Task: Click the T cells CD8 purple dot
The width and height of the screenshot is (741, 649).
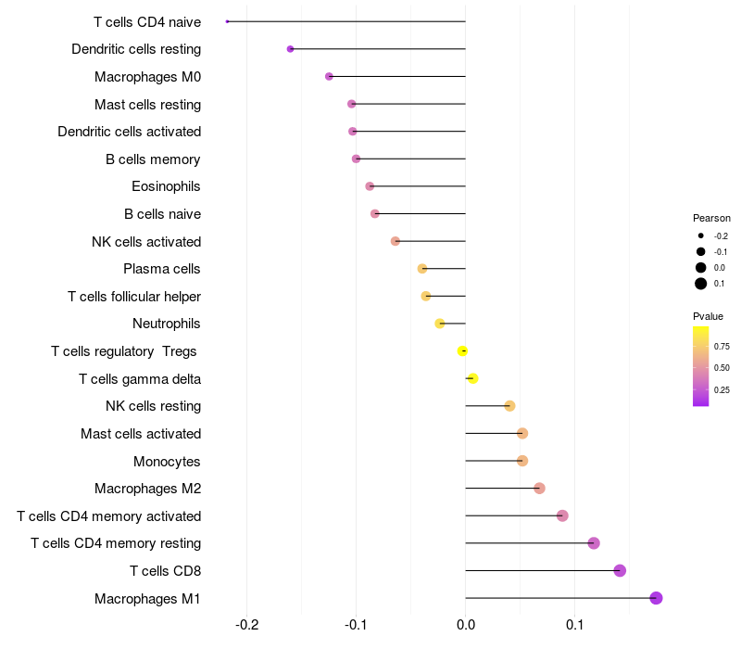Action: (620, 570)
